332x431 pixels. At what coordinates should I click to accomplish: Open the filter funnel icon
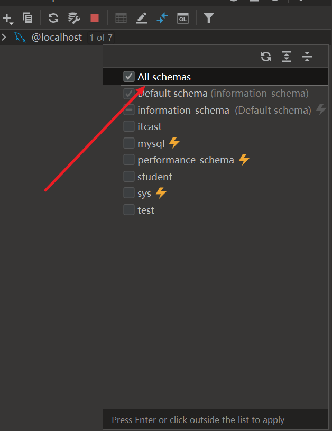(209, 18)
